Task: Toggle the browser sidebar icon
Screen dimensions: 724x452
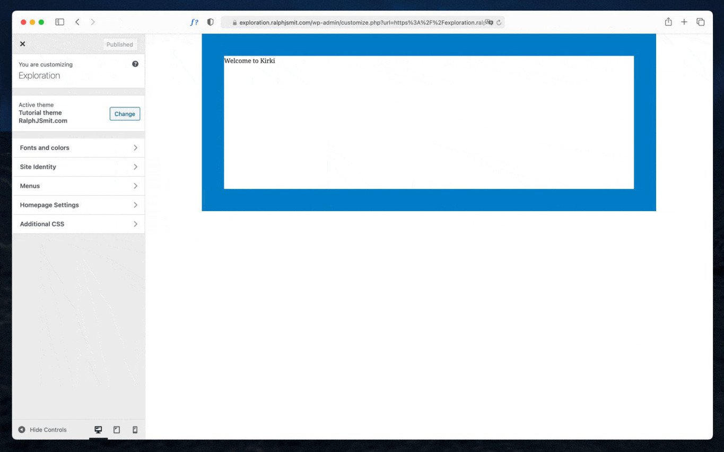Action: click(x=59, y=22)
